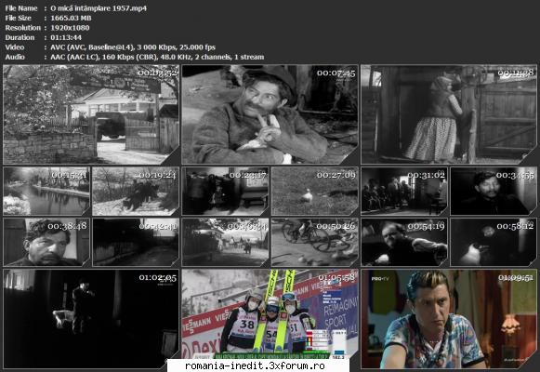Open the 00:31:02 thumbnail of group seated indoors
This screenshot has height=372, width=540.
pos(404,192)
